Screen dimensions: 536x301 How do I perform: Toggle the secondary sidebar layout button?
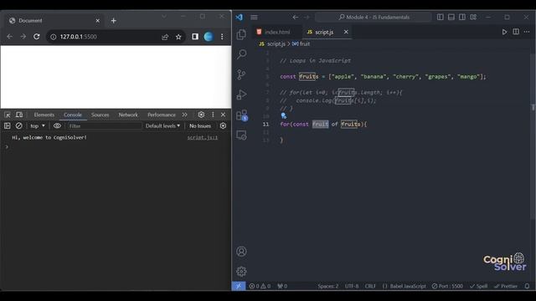[462, 17]
